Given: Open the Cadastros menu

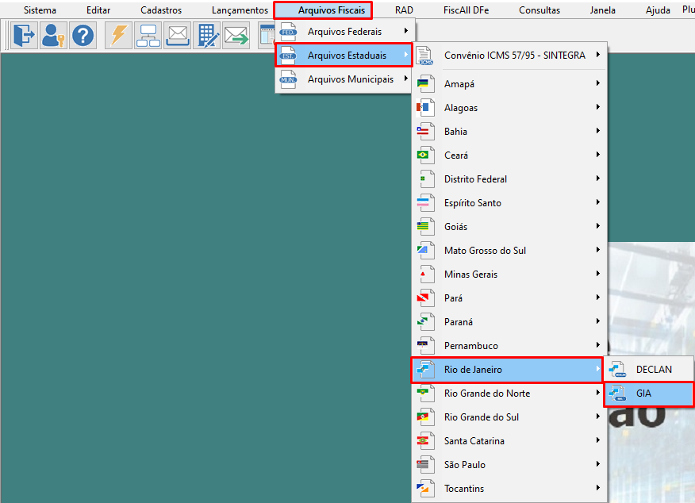Looking at the screenshot, I should (161, 10).
